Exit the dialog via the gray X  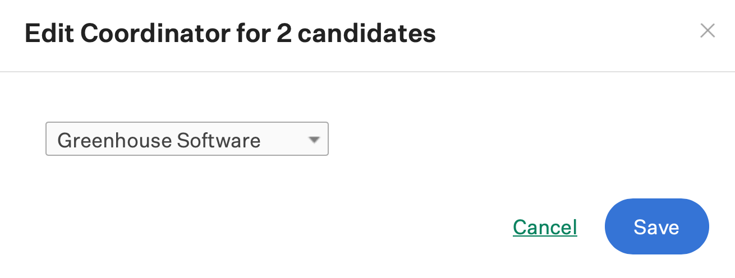tap(708, 31)
